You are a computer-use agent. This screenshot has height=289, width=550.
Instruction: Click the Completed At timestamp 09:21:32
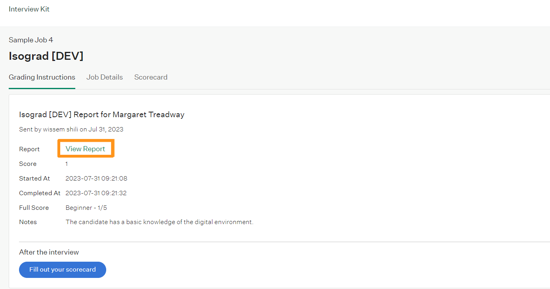96,193
